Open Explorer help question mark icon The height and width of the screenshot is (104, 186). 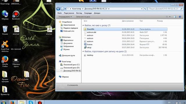tap(180, 17)
